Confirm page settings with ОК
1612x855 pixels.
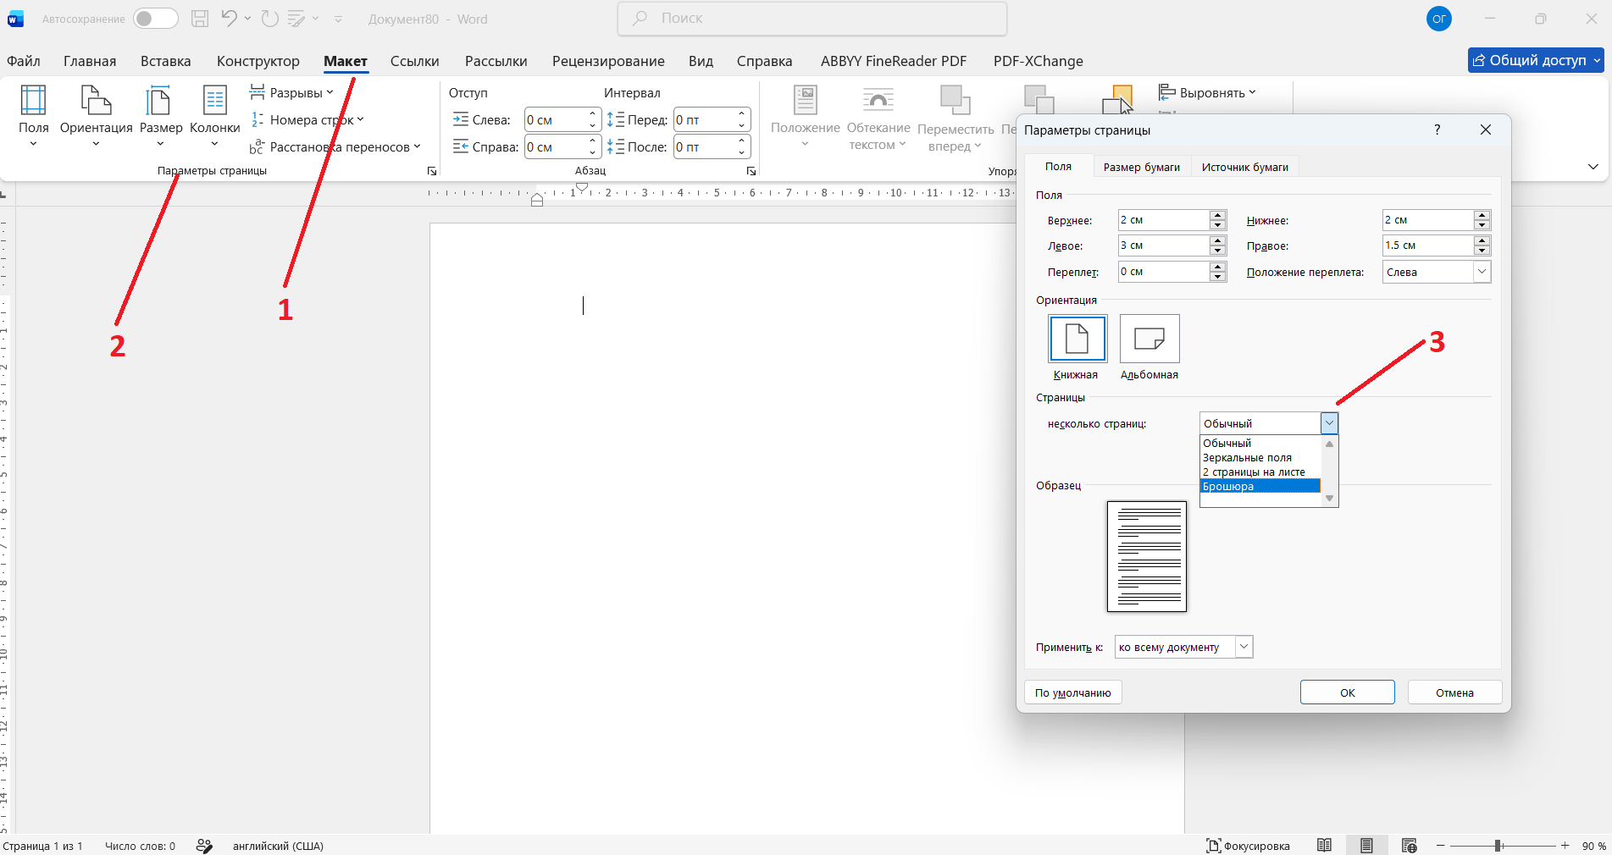click(x=1348, y=692)
